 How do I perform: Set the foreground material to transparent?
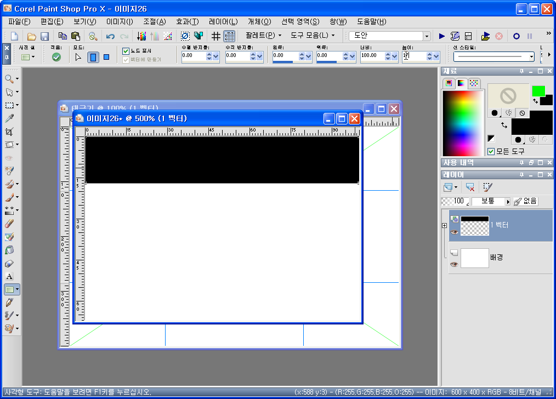[522, 113]
